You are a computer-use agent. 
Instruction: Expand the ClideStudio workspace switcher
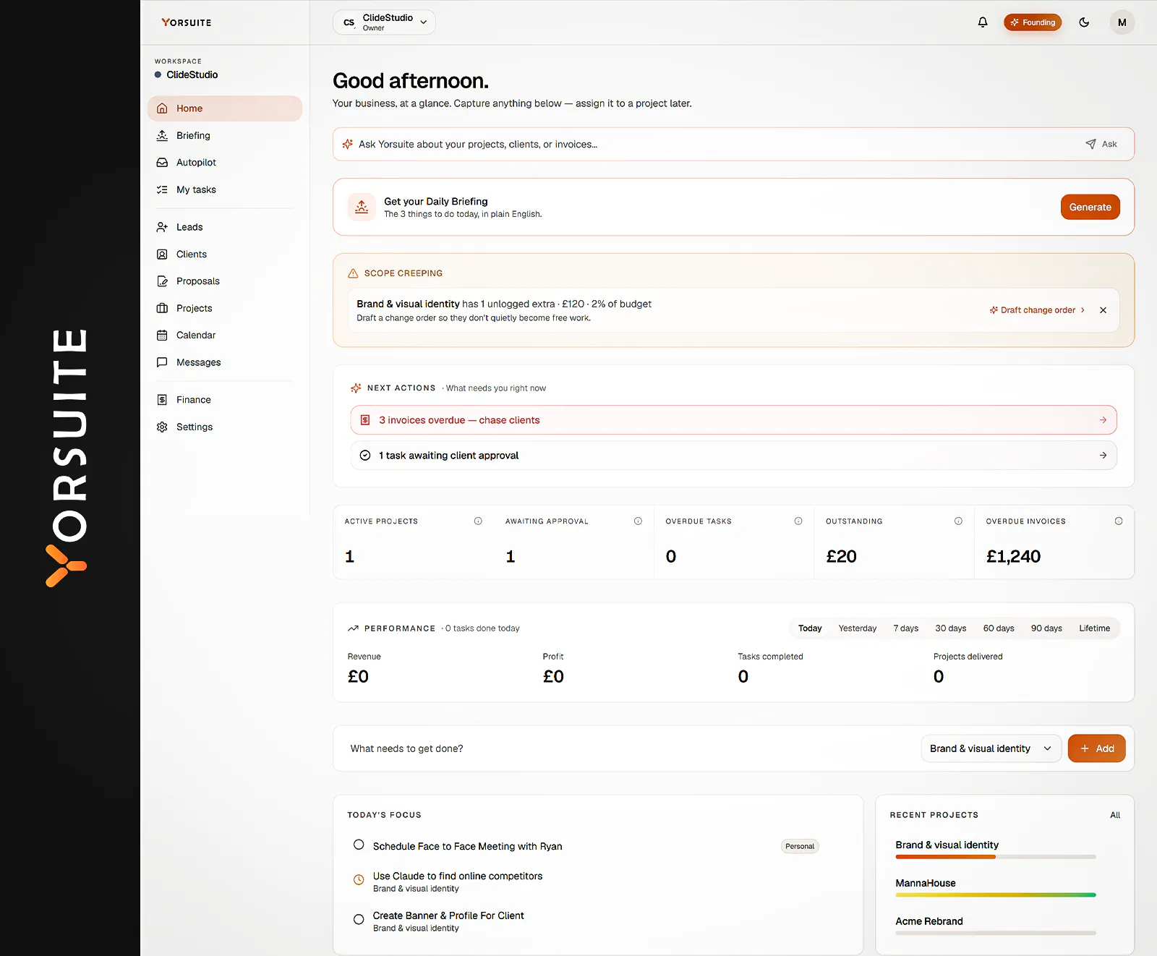coord(384,22)
